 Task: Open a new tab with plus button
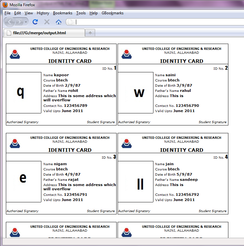90,33
